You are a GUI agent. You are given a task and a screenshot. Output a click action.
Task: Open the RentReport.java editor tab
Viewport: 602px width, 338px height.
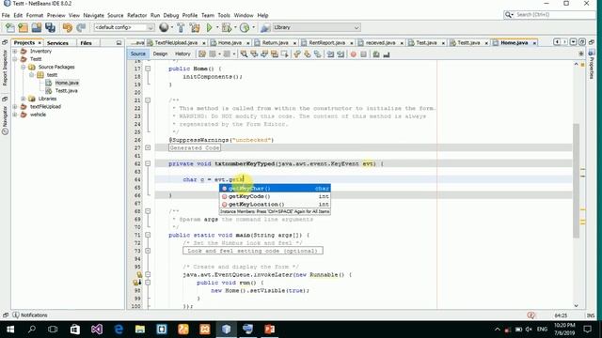(x=326, y=43)
